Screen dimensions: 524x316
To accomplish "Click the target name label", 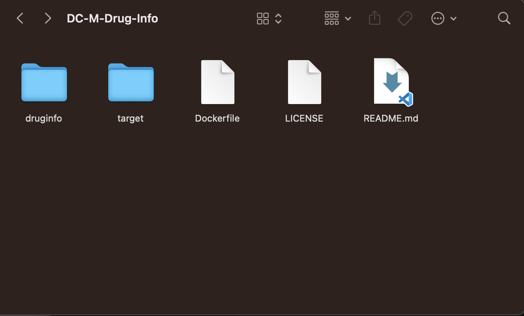I will click(131, 118).
